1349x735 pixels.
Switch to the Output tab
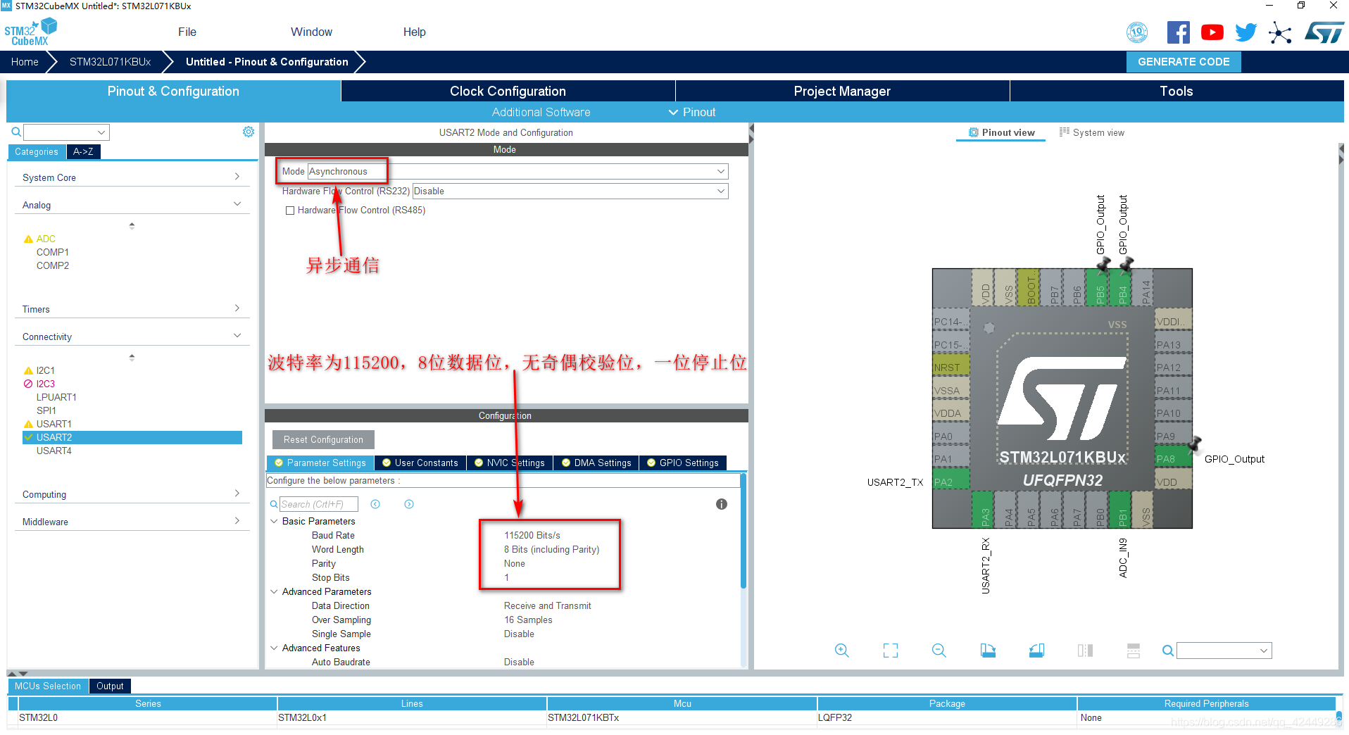point(110,686)
